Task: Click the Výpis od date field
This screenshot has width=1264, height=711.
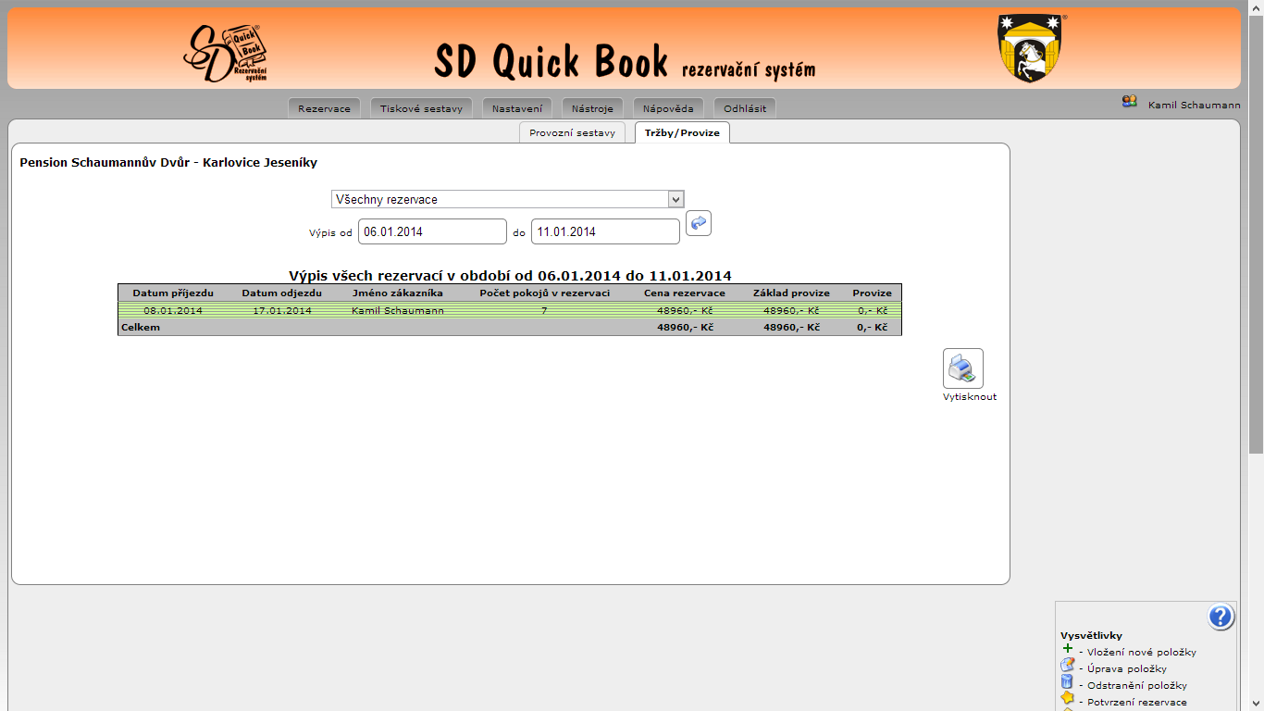Action: (x=432, y=231)
